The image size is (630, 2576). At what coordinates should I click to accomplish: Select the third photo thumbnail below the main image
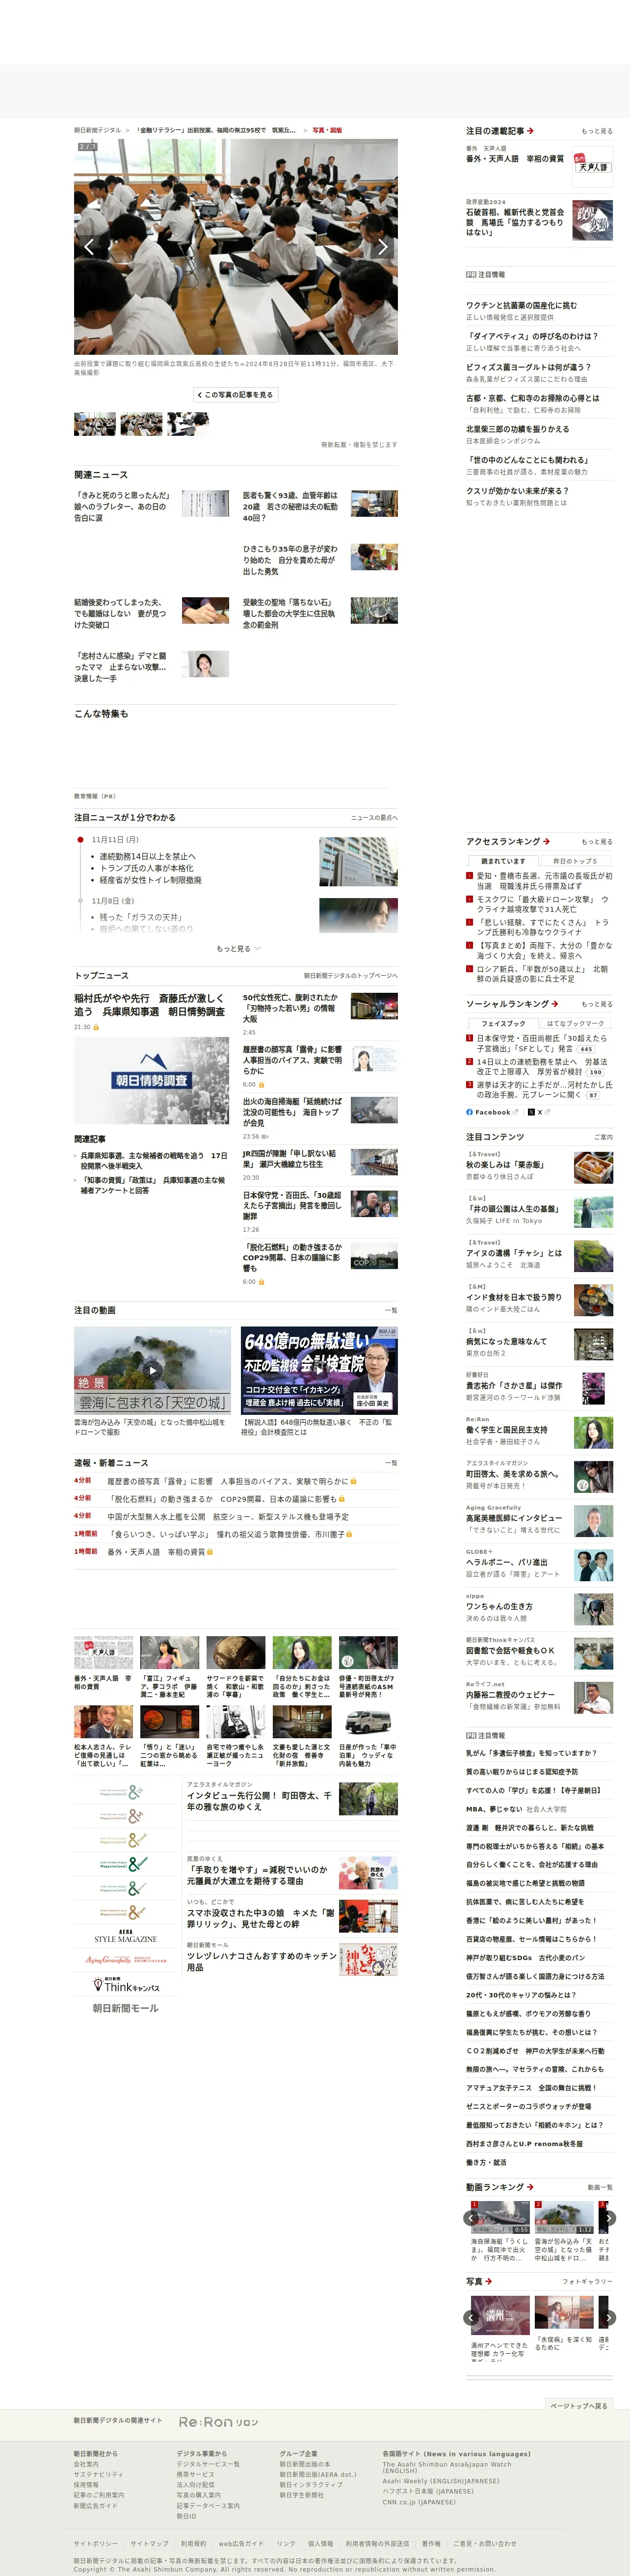[188, 424]
